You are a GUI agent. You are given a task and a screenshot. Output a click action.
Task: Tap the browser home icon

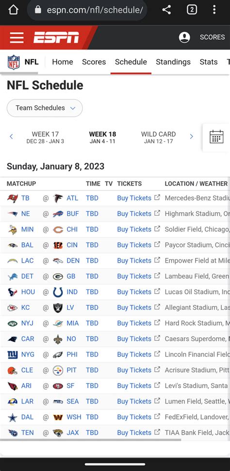[x=13, y=10]
